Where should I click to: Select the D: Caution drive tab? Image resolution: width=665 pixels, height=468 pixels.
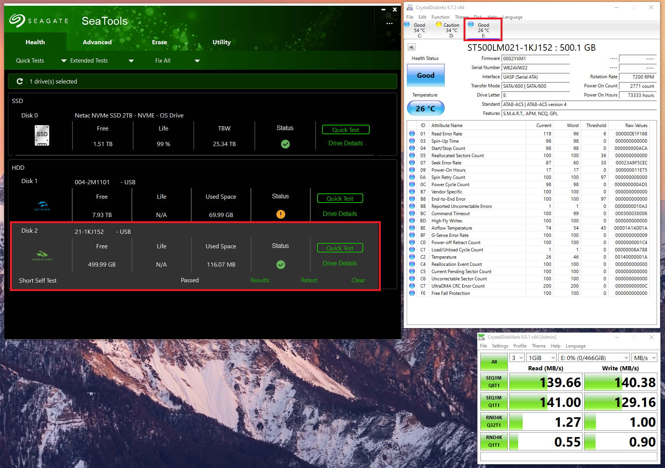coord(449,30)
